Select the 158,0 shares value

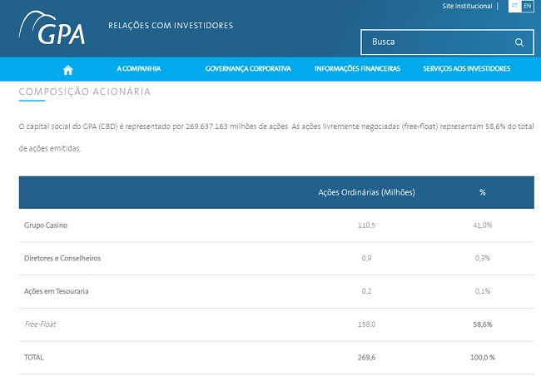pos(366,324)
